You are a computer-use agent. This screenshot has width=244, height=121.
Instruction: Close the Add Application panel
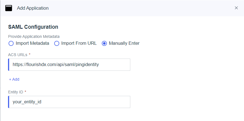(236, 8)
